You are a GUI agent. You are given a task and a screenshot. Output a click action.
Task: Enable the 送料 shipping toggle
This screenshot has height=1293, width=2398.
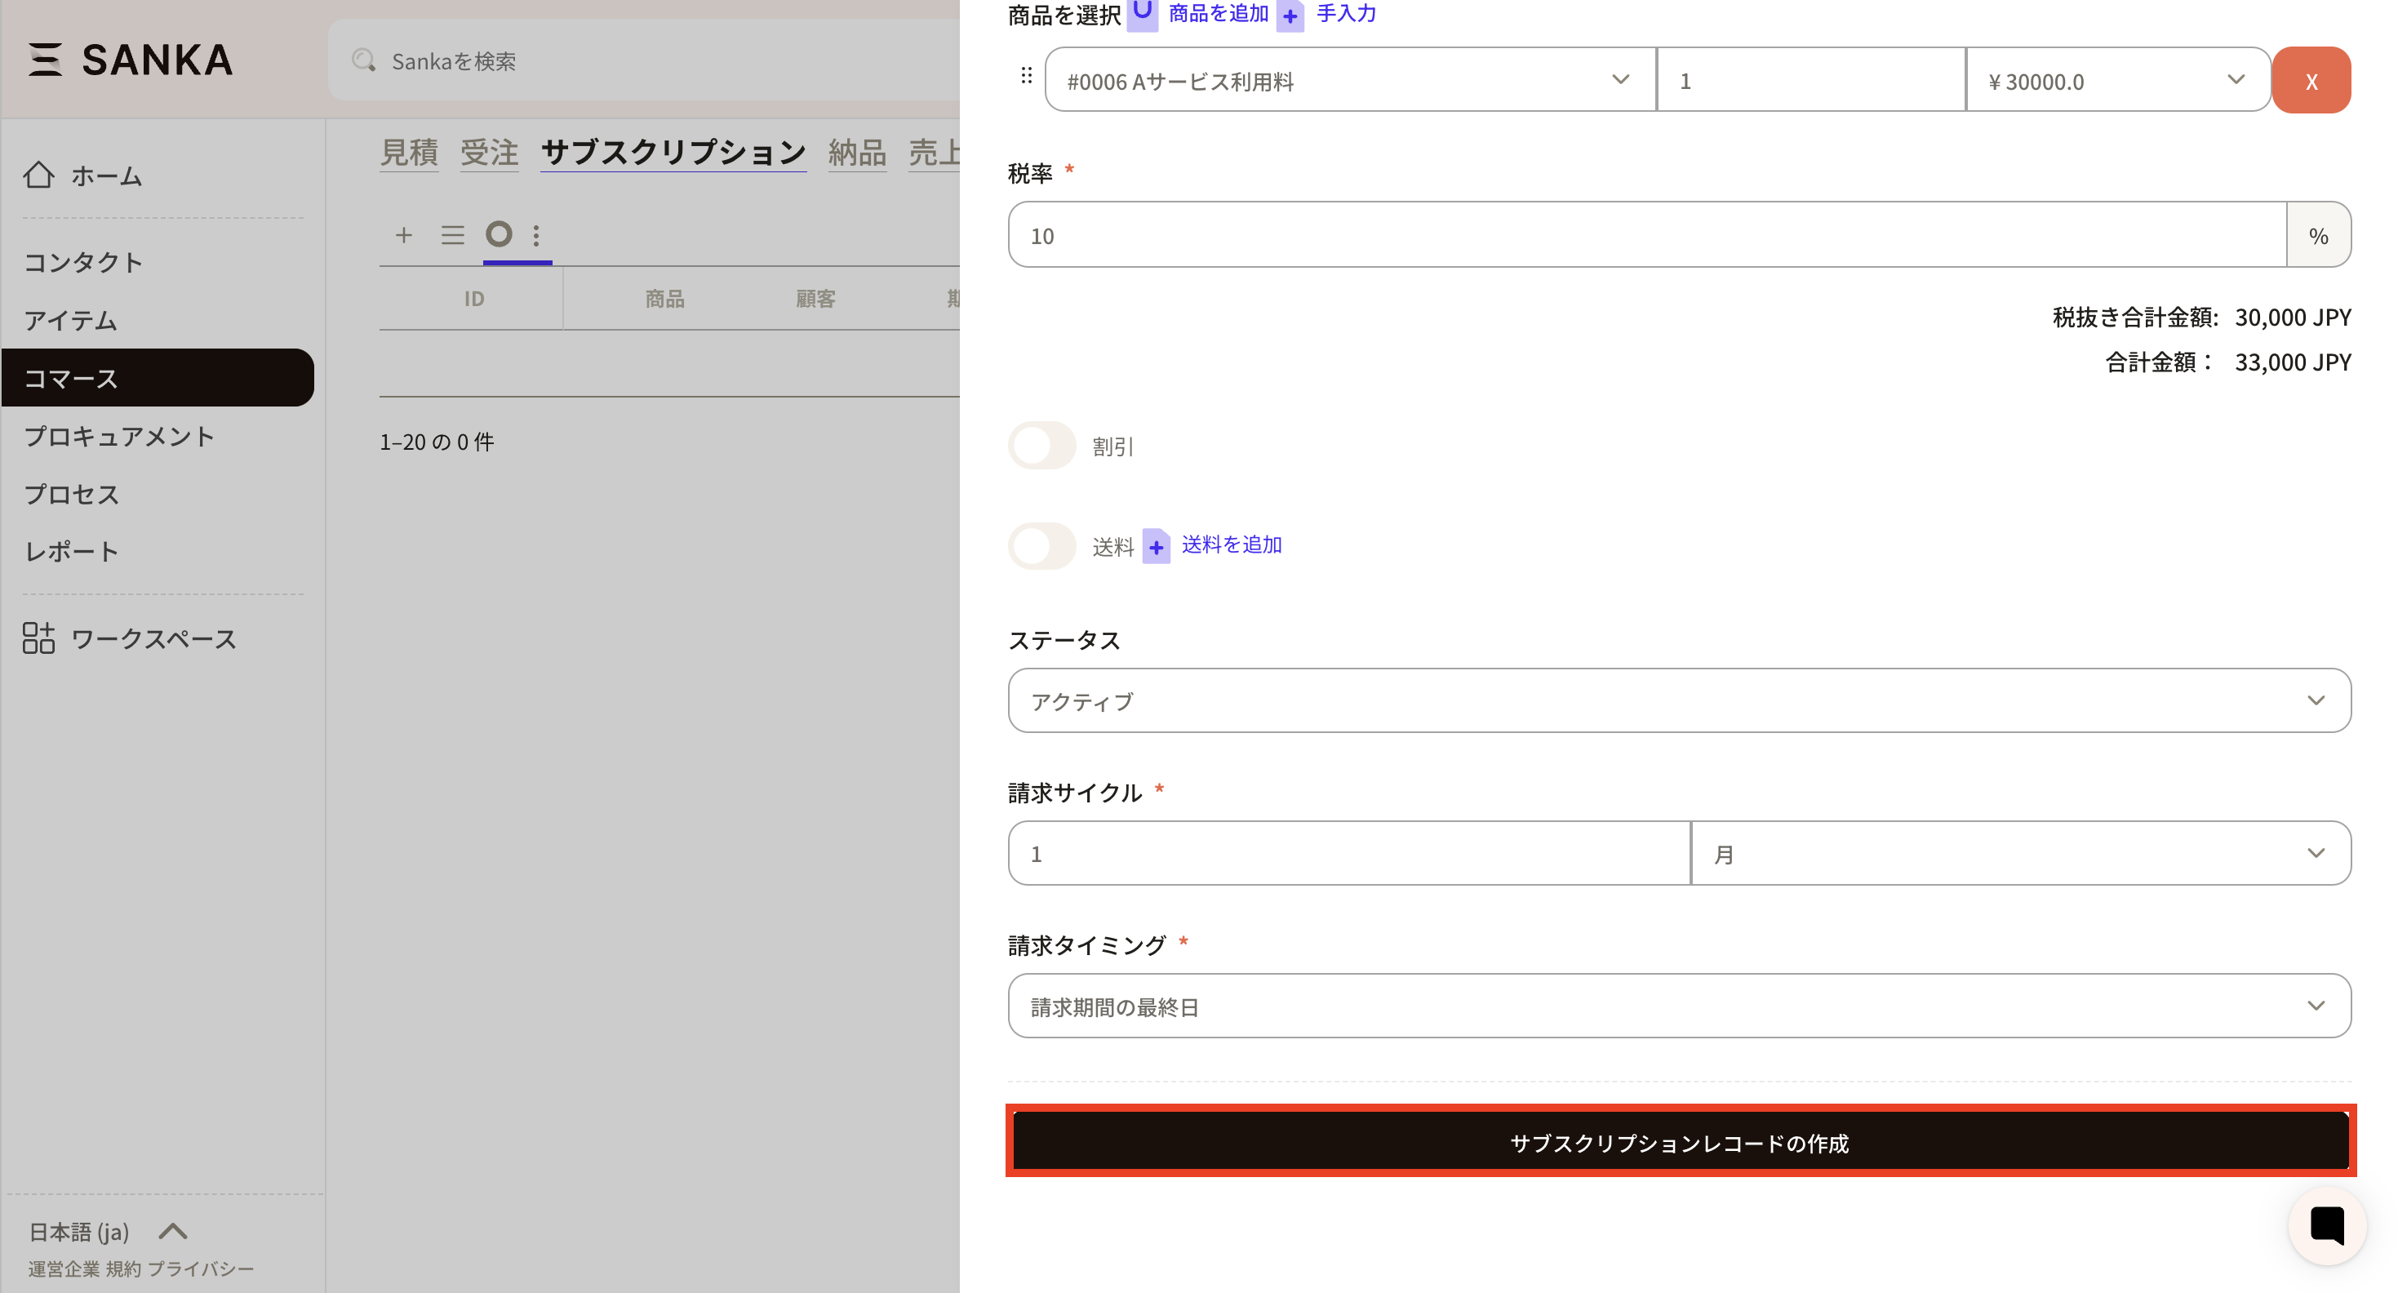(x=1042, y=545)
